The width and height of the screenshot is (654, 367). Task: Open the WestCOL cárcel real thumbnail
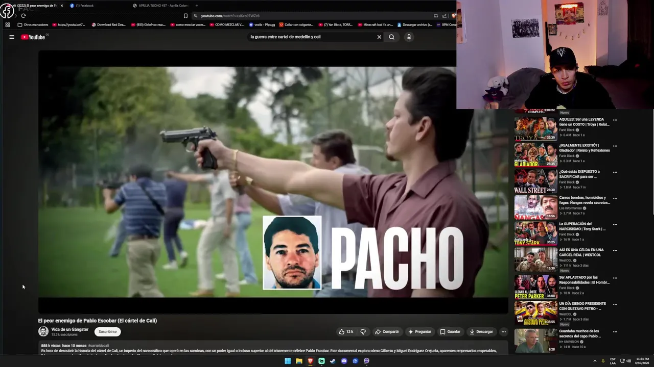(x=535, y=259)
